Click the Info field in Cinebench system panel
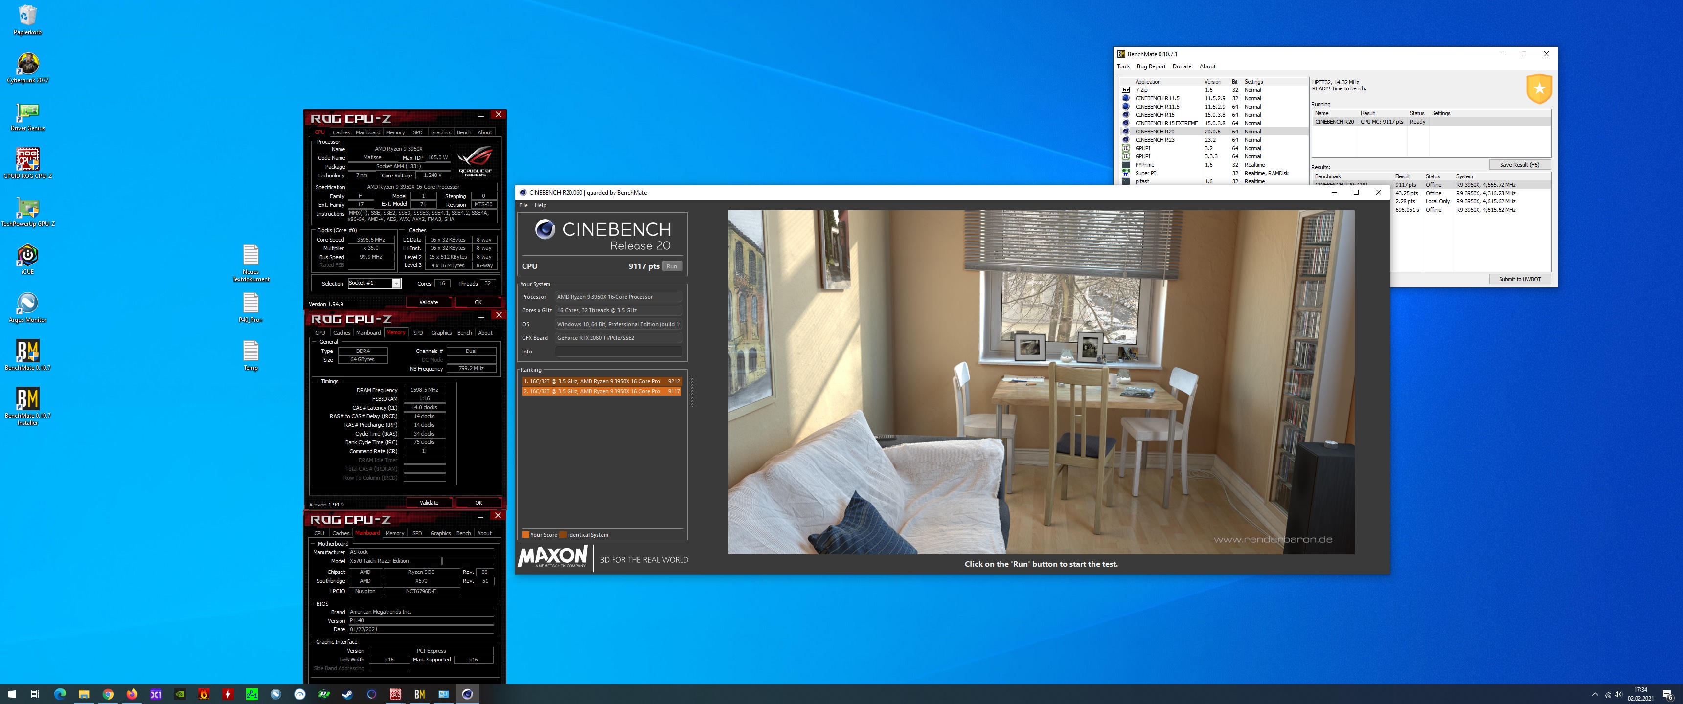Screen dimensions: 1683x704 point(618,352)
